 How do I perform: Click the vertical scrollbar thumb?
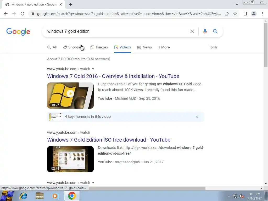[266, 45]
